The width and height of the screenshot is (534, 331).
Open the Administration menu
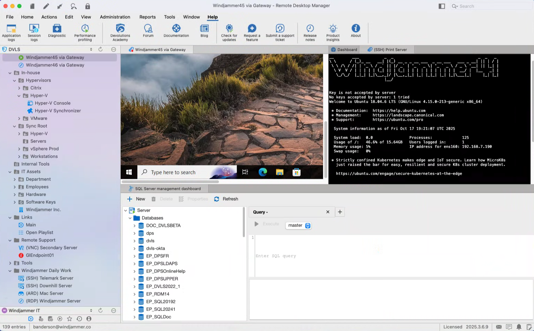pos(115,17)
